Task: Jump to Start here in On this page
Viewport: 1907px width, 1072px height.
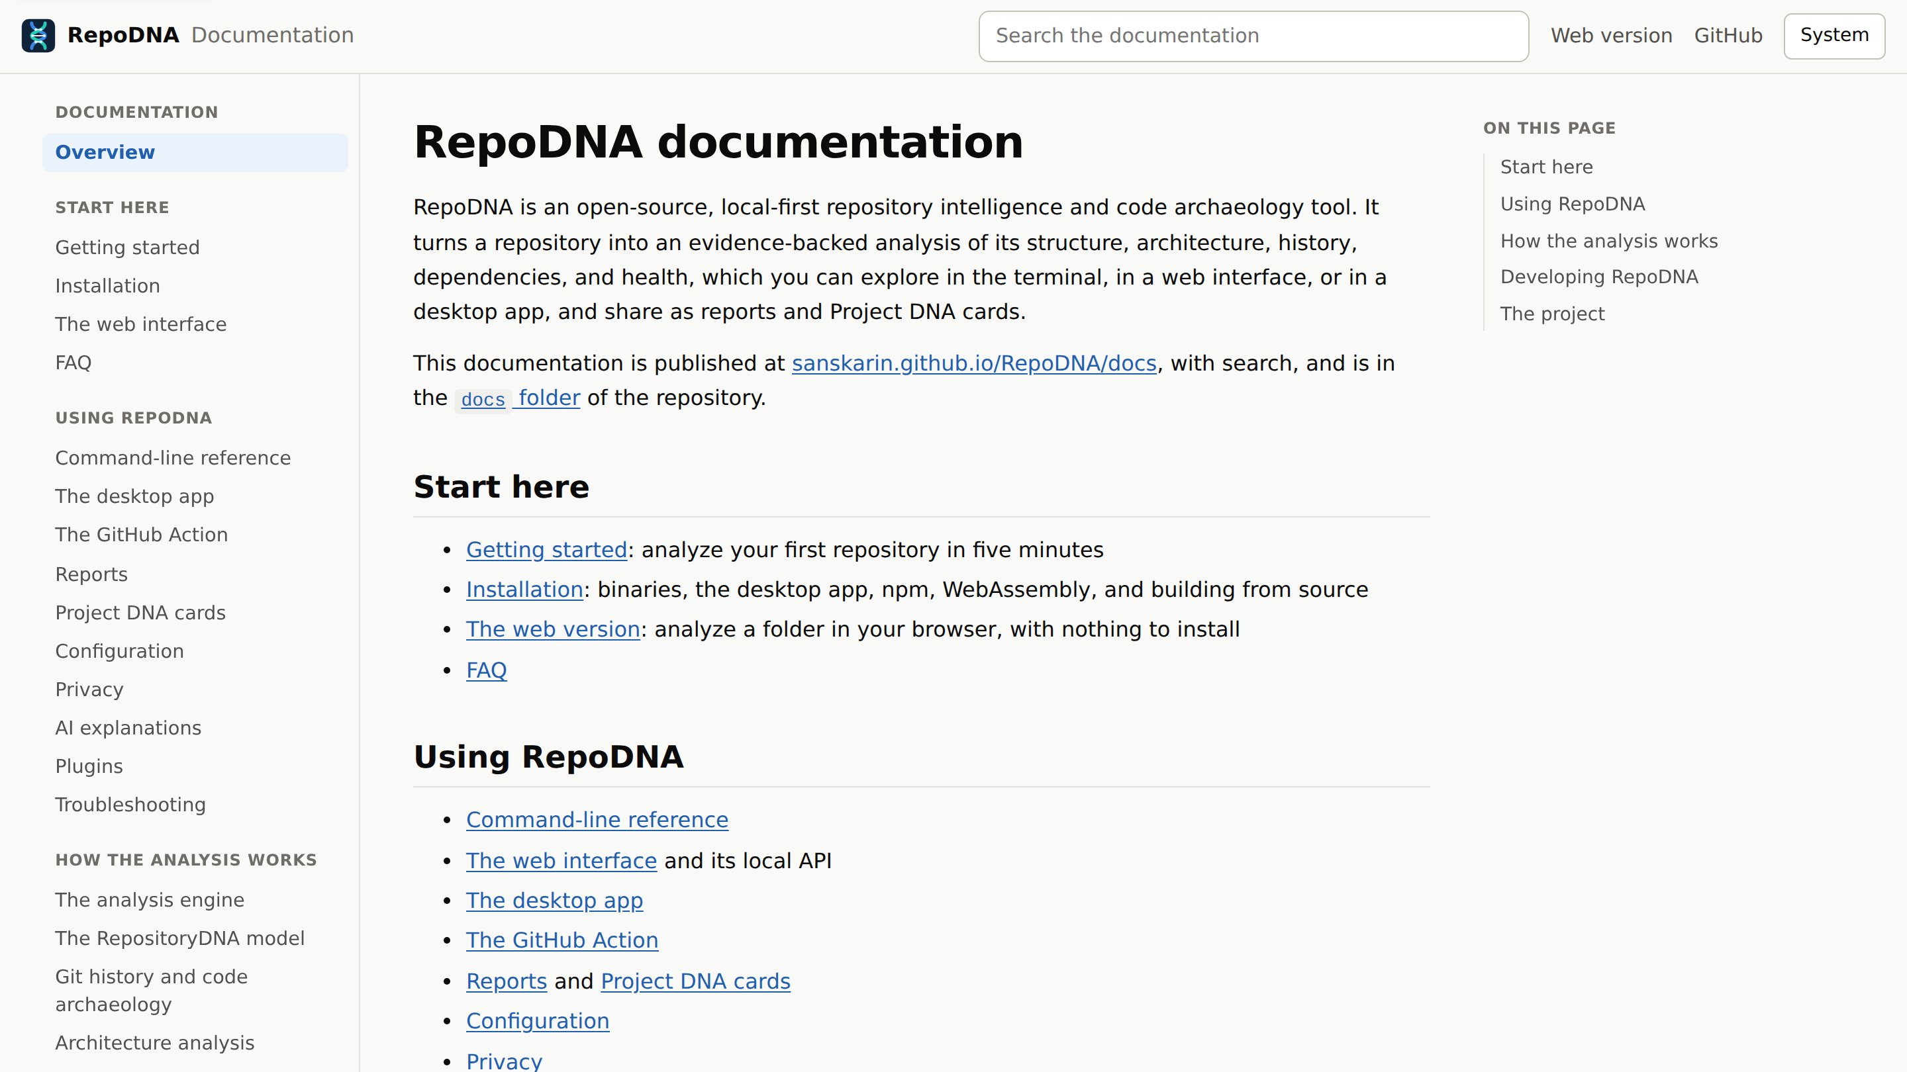Action: pos(1545,167)
